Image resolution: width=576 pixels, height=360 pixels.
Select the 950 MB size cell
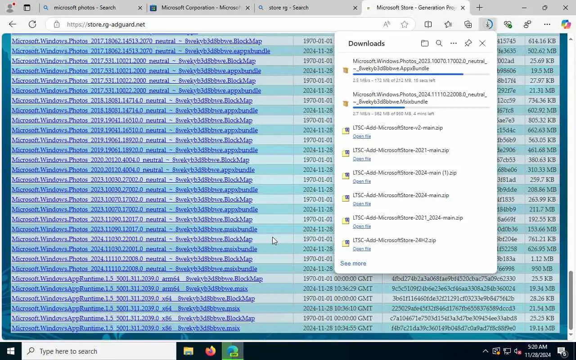point(542,269)
